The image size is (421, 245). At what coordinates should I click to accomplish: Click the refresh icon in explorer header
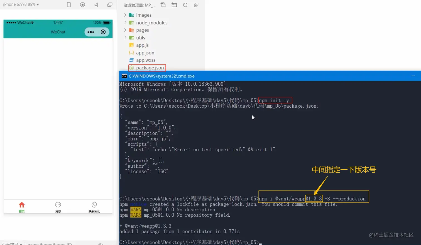pos(185,5)
